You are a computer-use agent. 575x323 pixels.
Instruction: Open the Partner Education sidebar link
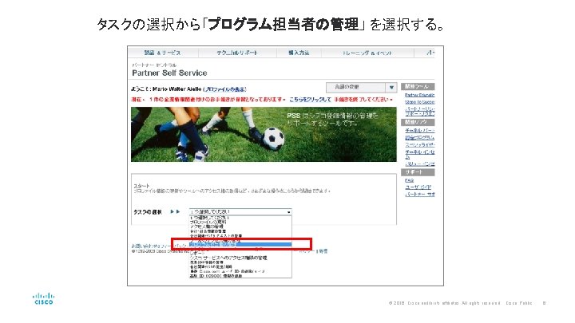pyautogui.click(x=419, y=95)
